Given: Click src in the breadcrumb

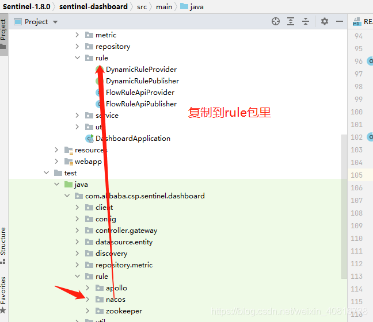Looking at the screenshot, I should tap(142, 7).
